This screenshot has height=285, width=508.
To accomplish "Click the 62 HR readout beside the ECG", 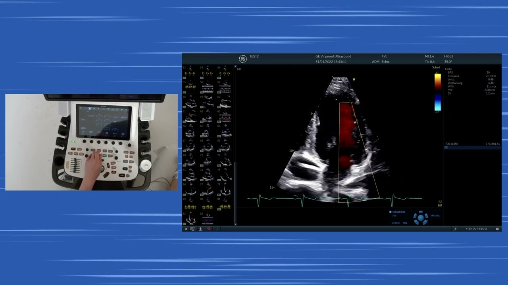I will [x=440, y=203].
